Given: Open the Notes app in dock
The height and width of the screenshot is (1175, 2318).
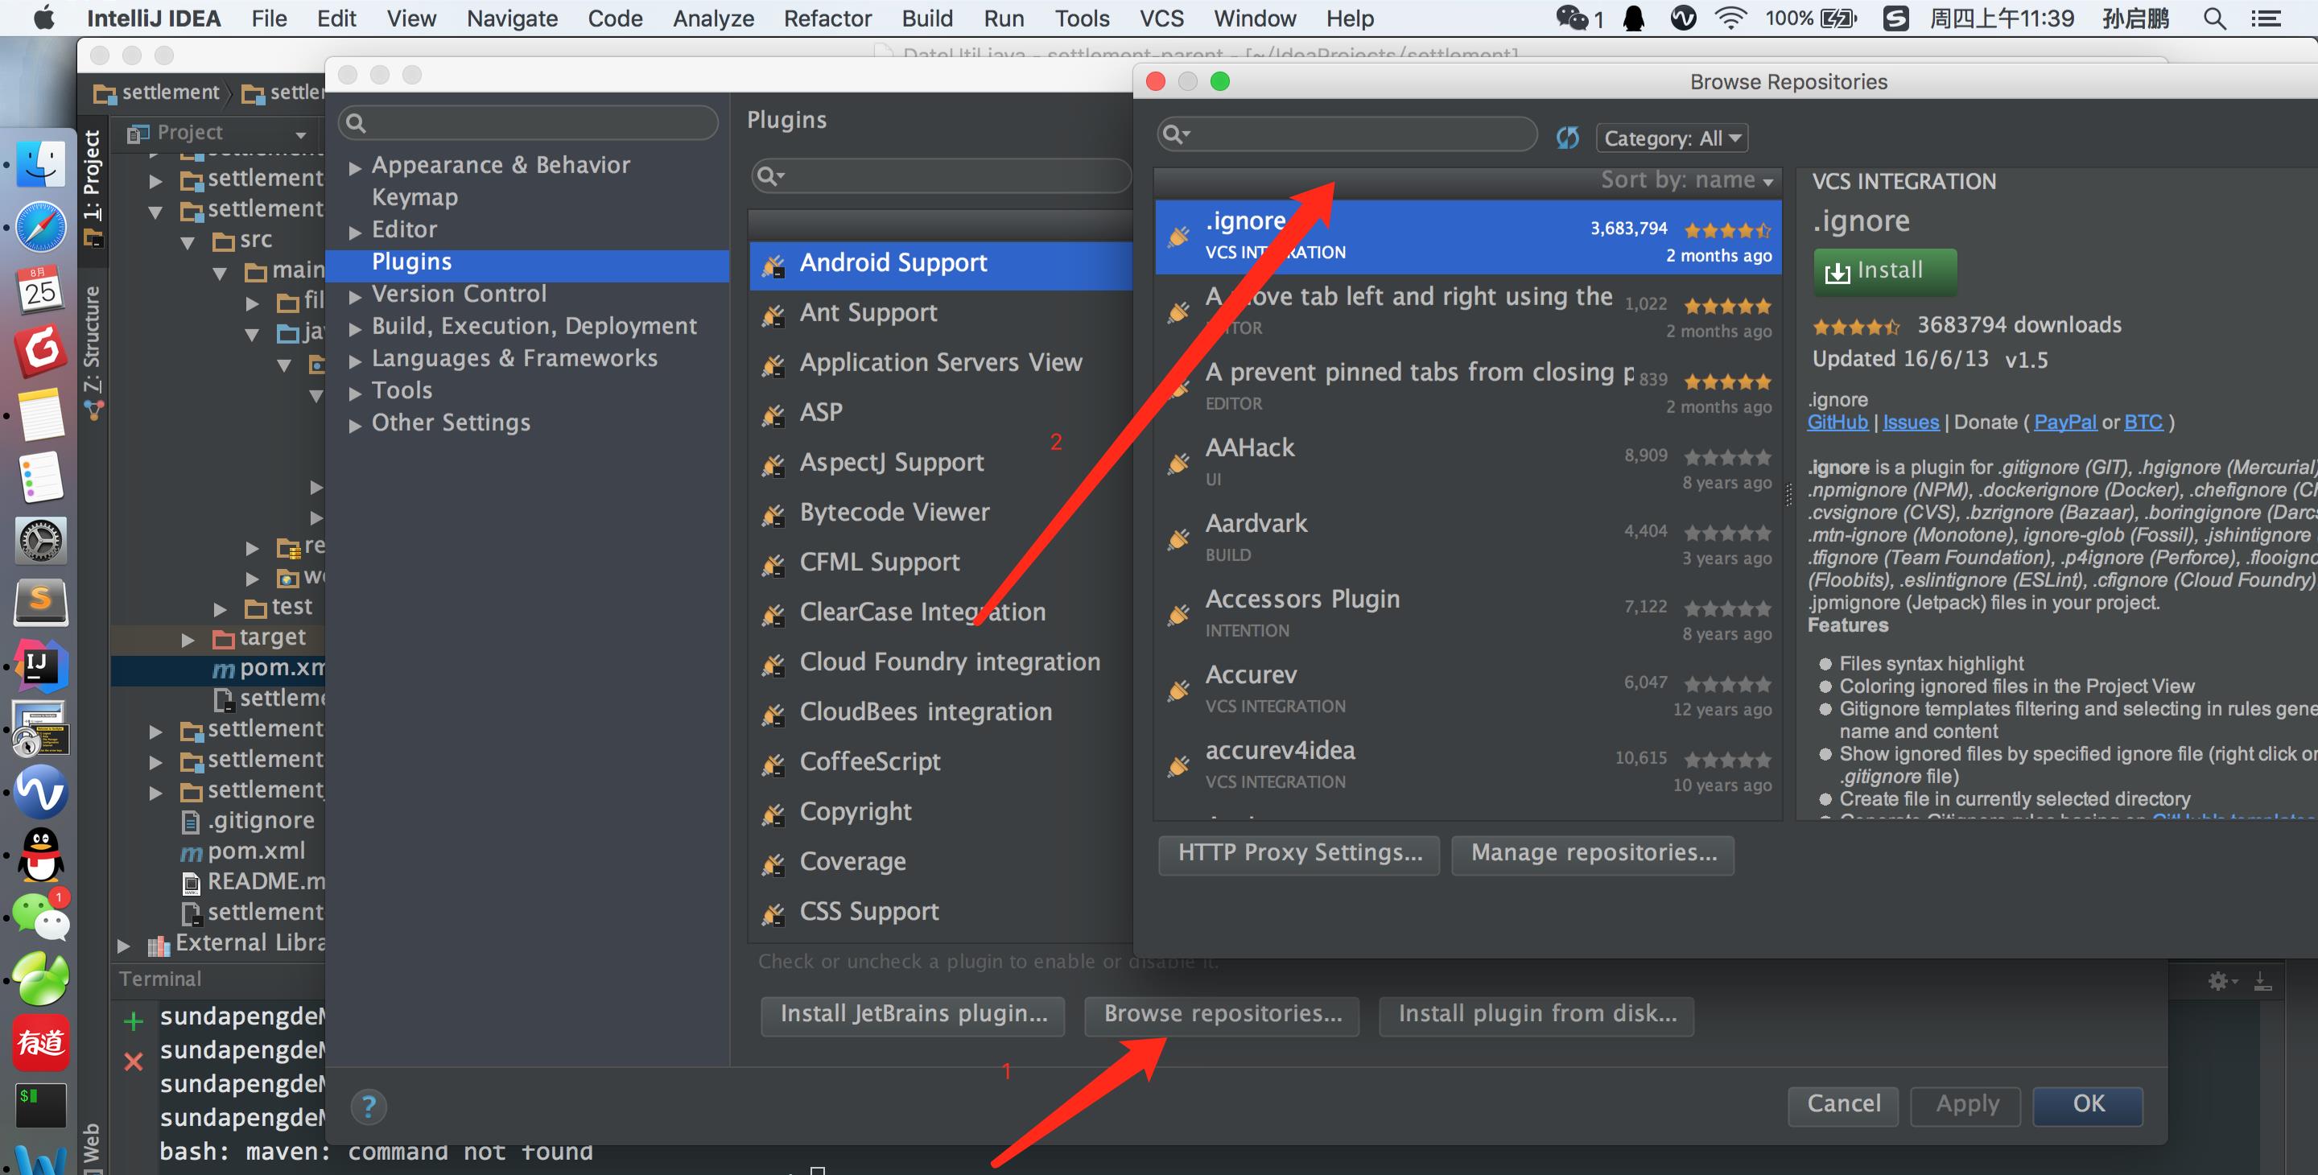Looking at the screenshot, I should pyautogui.click(x=41, y=414).
